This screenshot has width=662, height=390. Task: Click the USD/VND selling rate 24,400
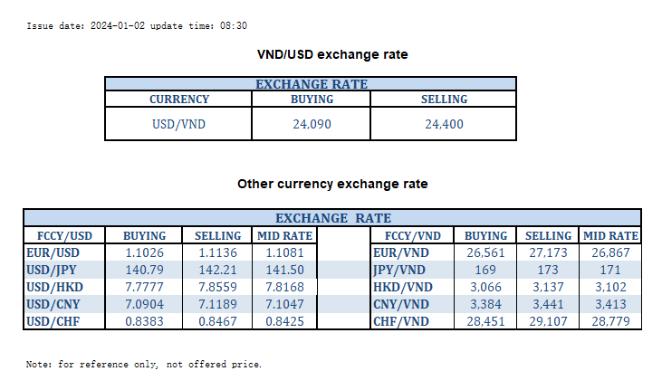coord(444,124)
